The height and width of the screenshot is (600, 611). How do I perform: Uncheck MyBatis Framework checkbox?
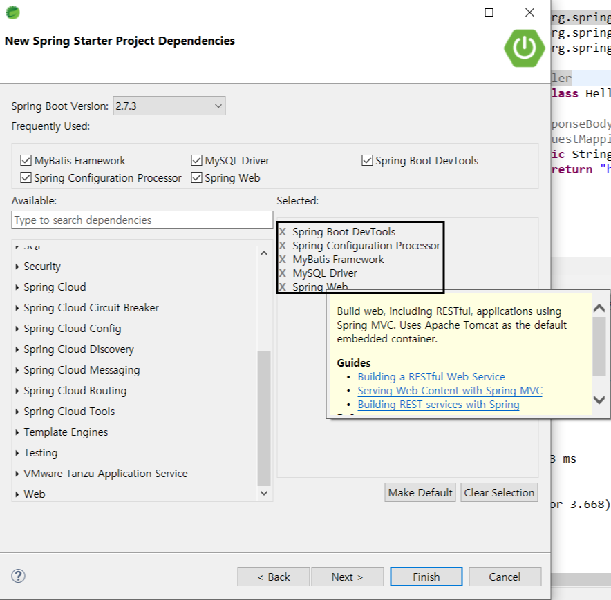tap(26, 160)
